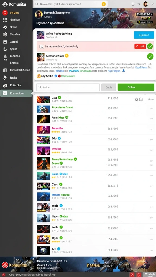Open the Rane Klaço game thumbnail
Image resolution: width=156 pixels, height=277 pixels.
click(x=43, y=119)
